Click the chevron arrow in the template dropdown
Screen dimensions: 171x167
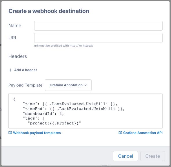tap(86, 85)
